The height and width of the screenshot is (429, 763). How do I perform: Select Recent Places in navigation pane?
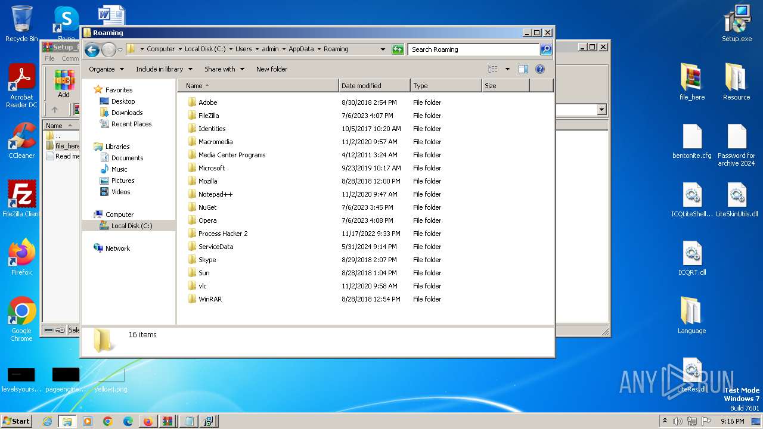(x=131, y=124)
